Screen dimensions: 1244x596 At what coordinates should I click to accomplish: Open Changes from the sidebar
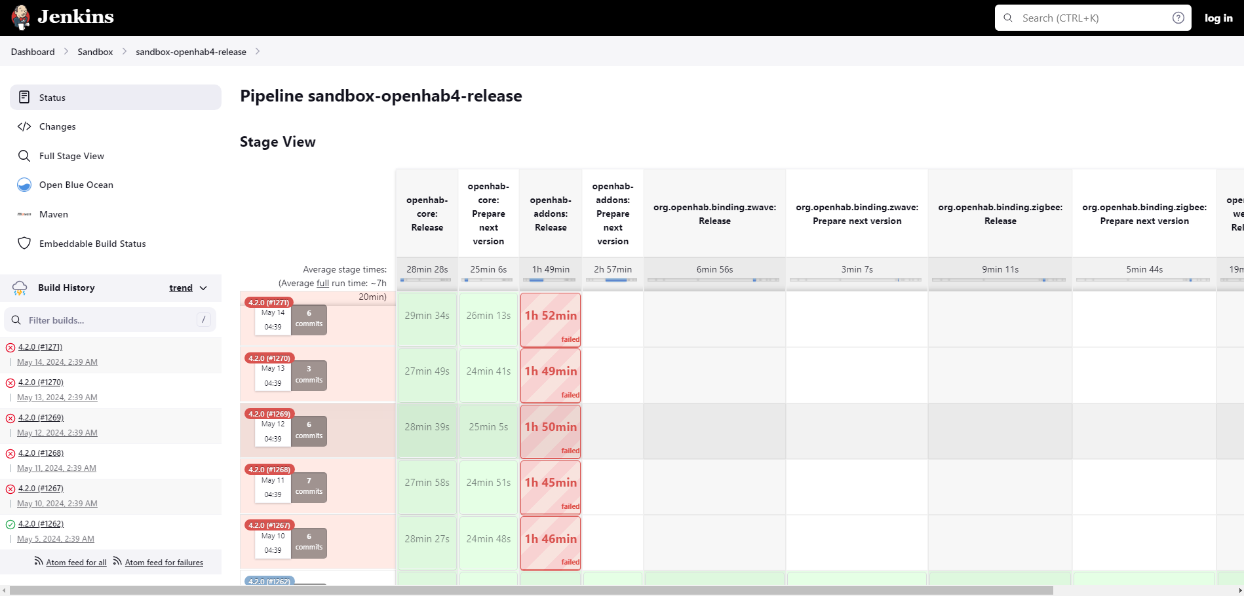click(57, 126)
